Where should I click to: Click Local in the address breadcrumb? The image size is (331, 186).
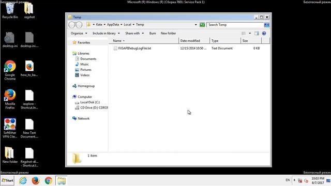pos(128,25)
